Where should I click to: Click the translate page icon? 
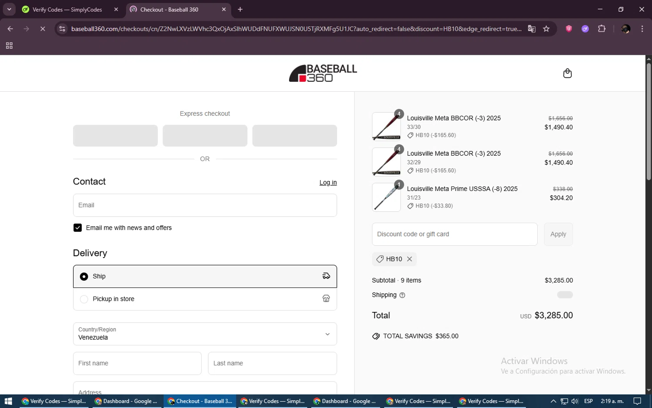(x=532, y=29)
